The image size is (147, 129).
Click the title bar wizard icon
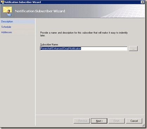click(2, 2)
